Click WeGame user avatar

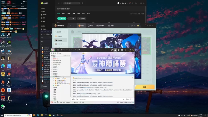138,25
